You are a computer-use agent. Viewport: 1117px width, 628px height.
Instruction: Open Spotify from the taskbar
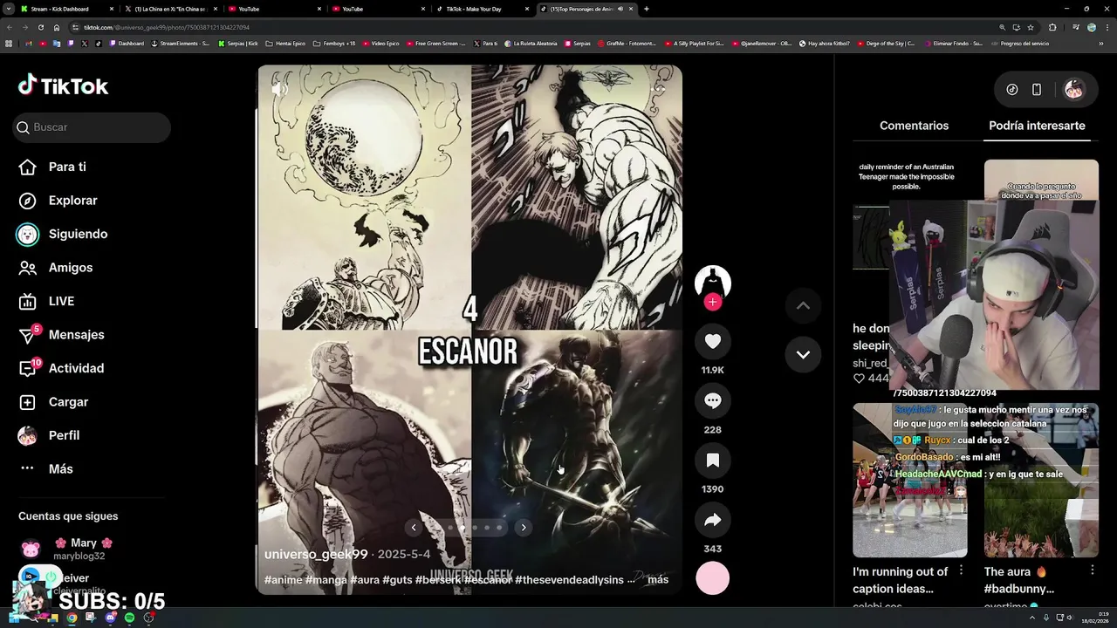coord(129,618)
